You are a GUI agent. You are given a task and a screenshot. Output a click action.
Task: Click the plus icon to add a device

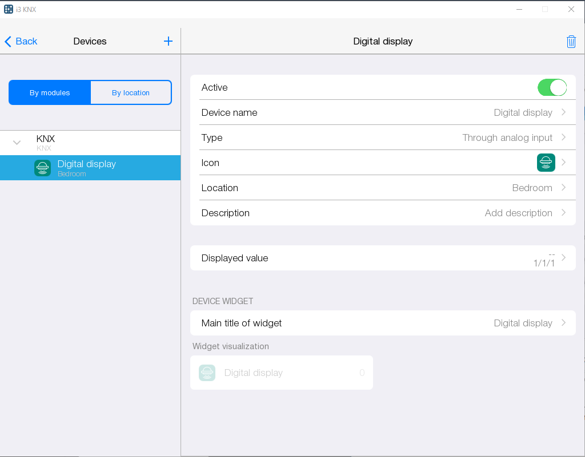click(x=168, y=41)
